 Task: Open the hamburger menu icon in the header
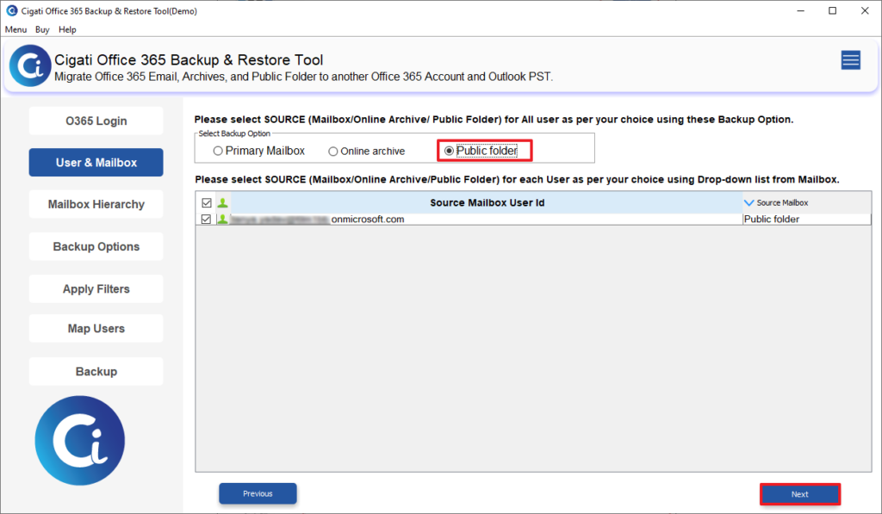pyautogui.click(x=850, y=59)
